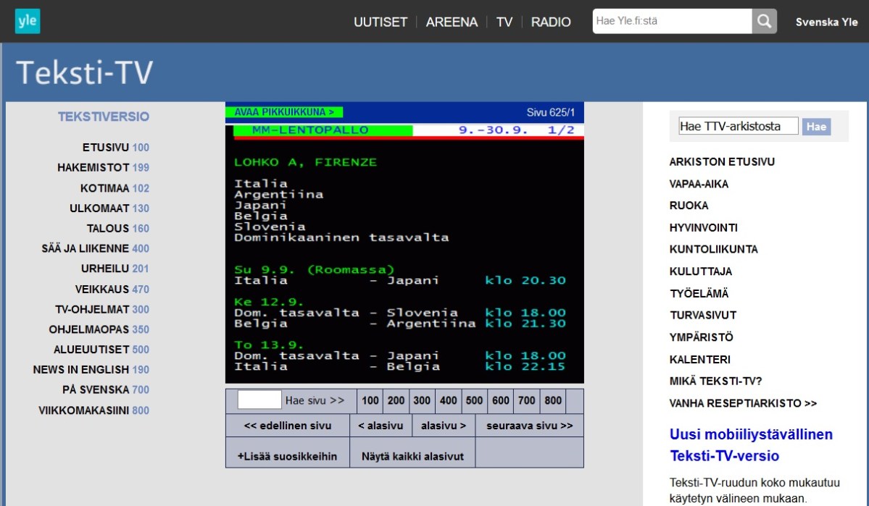Click the Yle logo icon

tap(28, 21)
